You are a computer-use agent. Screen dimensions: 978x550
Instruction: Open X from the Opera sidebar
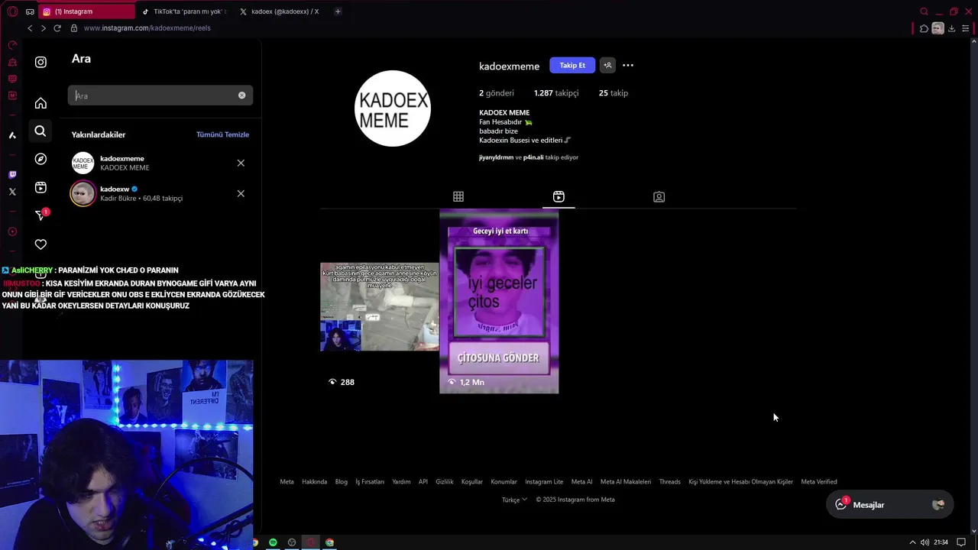point(12,192)
